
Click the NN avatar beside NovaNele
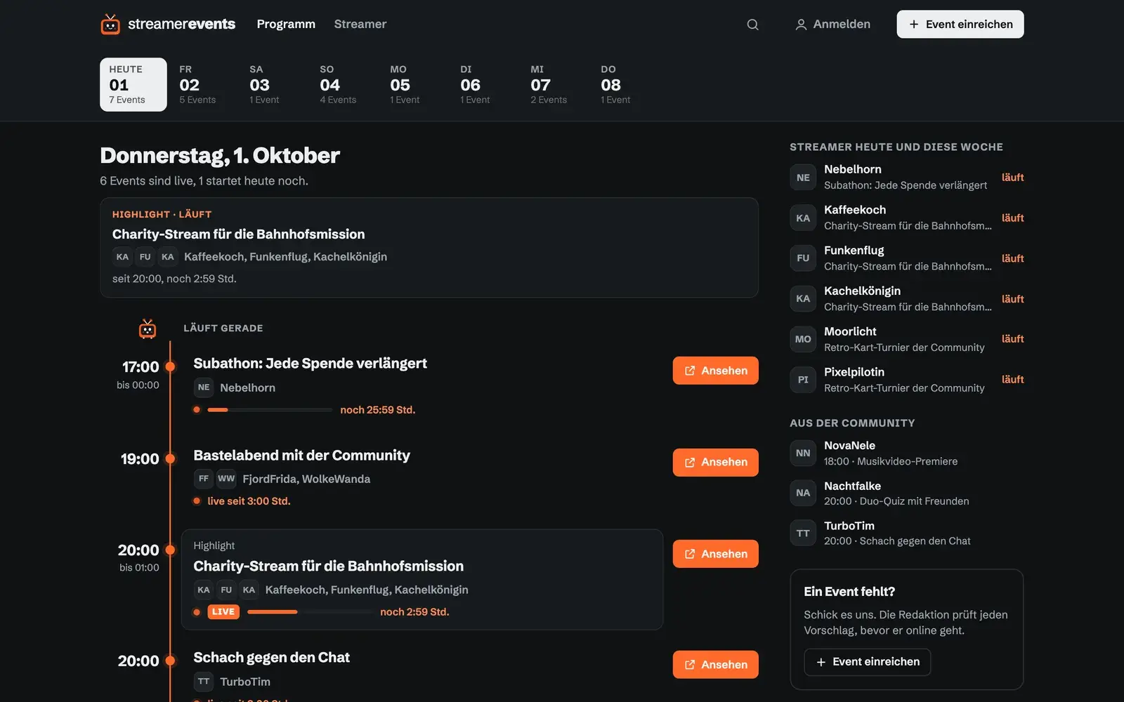pos(803,453)
